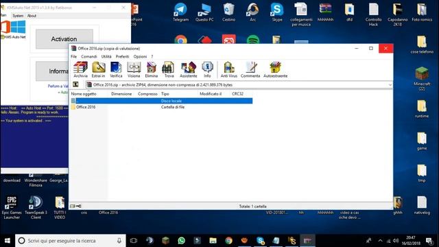Click the Commenta toolbar icon

click(250, 69)
